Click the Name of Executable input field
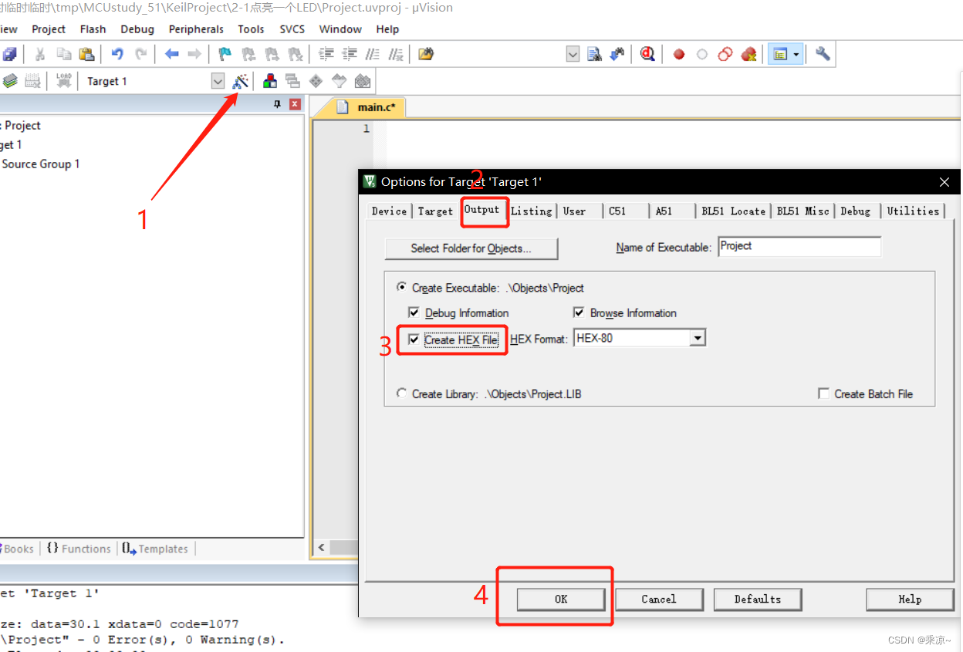The image size is (963, 652). coord(799,247)
